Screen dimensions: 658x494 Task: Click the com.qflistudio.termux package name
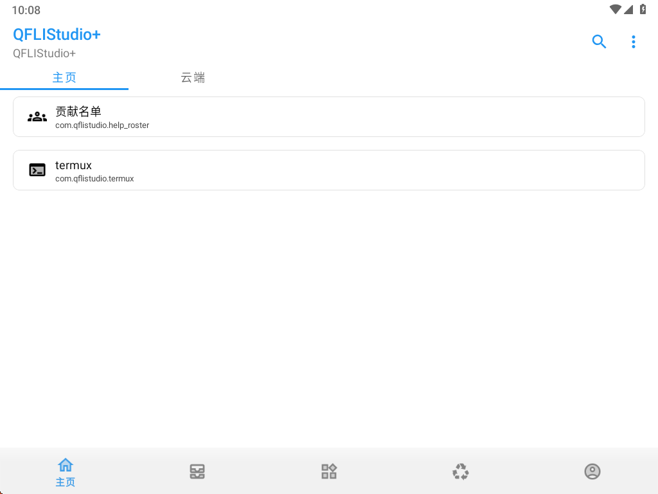(x=94, y=179)
